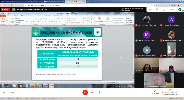Expand meeting details chevron at bottom left
Screen dimensions: 184x100
point(16,93)
